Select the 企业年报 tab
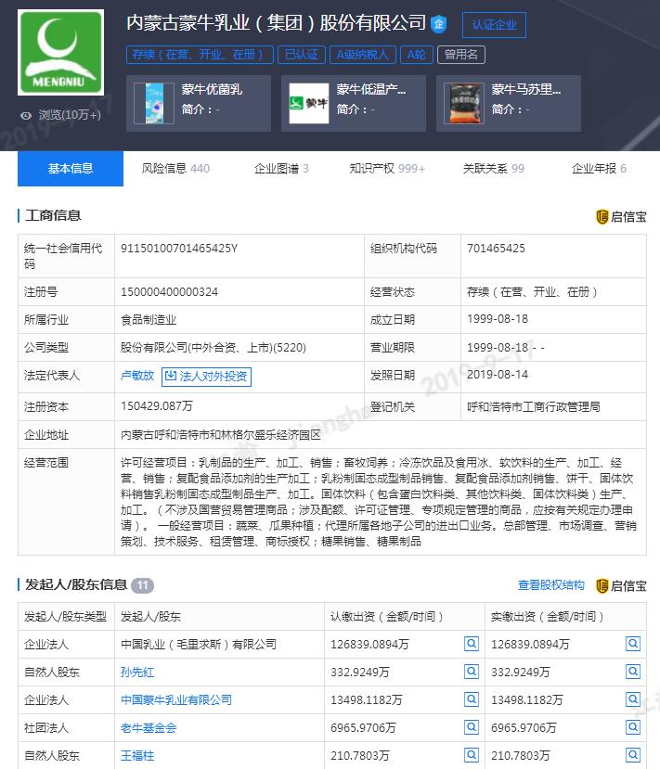Viewport: 660px width, 769px height. (599, 169)
